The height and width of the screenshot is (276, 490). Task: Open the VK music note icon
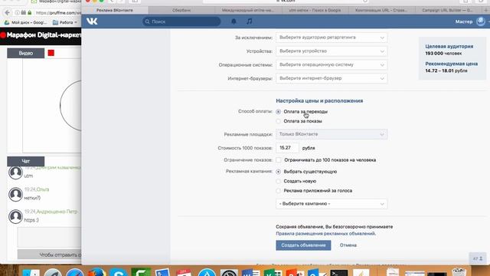[x=249, y=21]
